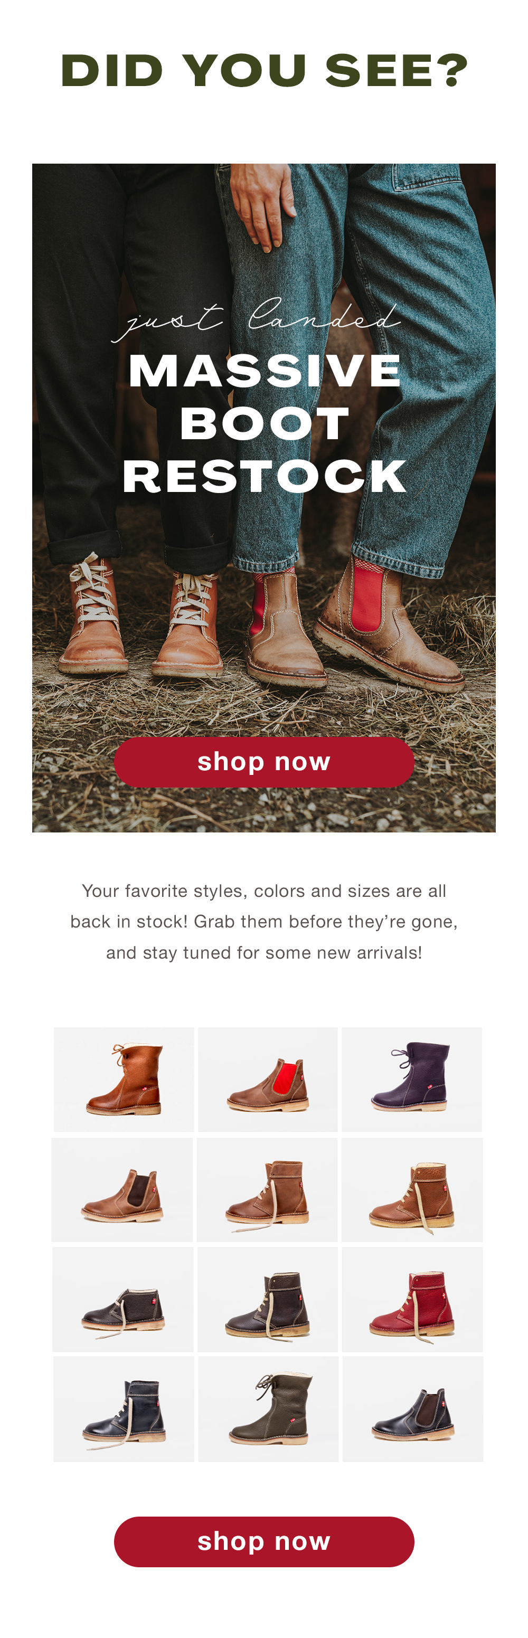Click the bottom shop now button
The width and height of the screenshot is (528, 1638).
click(x=264, y=1541)
